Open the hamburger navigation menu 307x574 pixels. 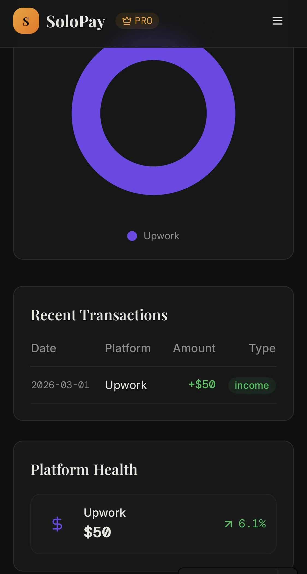tap(277, 21)
